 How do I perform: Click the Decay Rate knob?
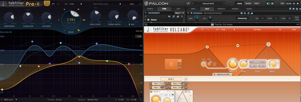point(95,16)
